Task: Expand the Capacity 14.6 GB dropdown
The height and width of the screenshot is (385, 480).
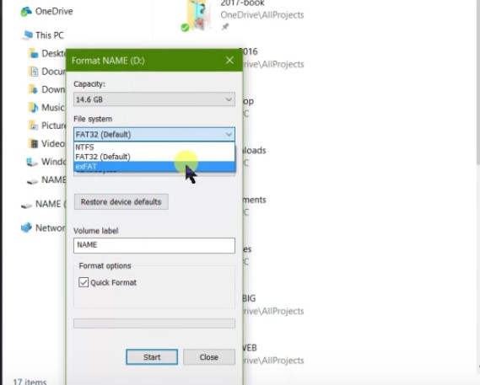Action: pyautogui.click(x=154, y=99)
